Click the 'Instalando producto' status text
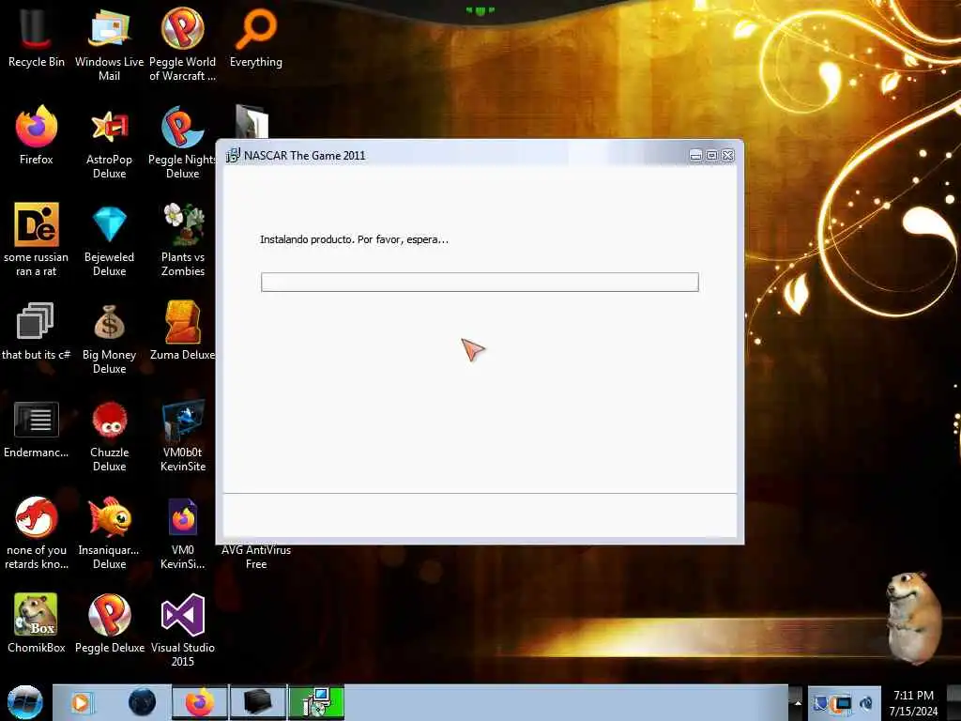The width and height of the screenshot is (961, 721). click(354, 239)
